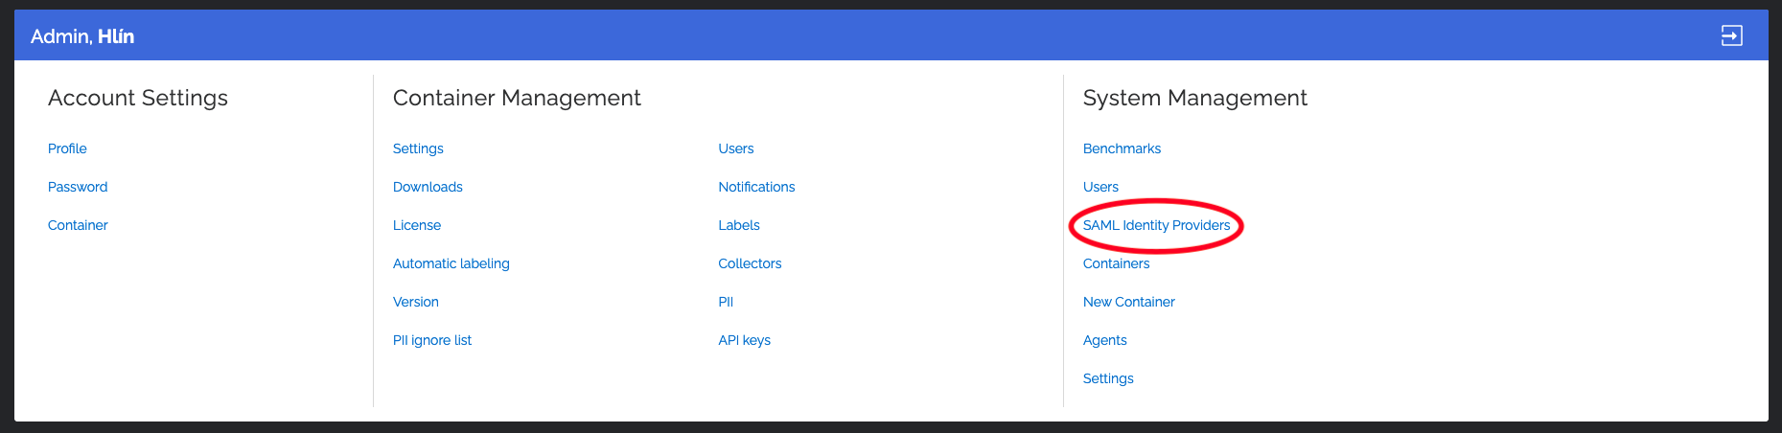Open Automatic labeling settings

[451, 263]
